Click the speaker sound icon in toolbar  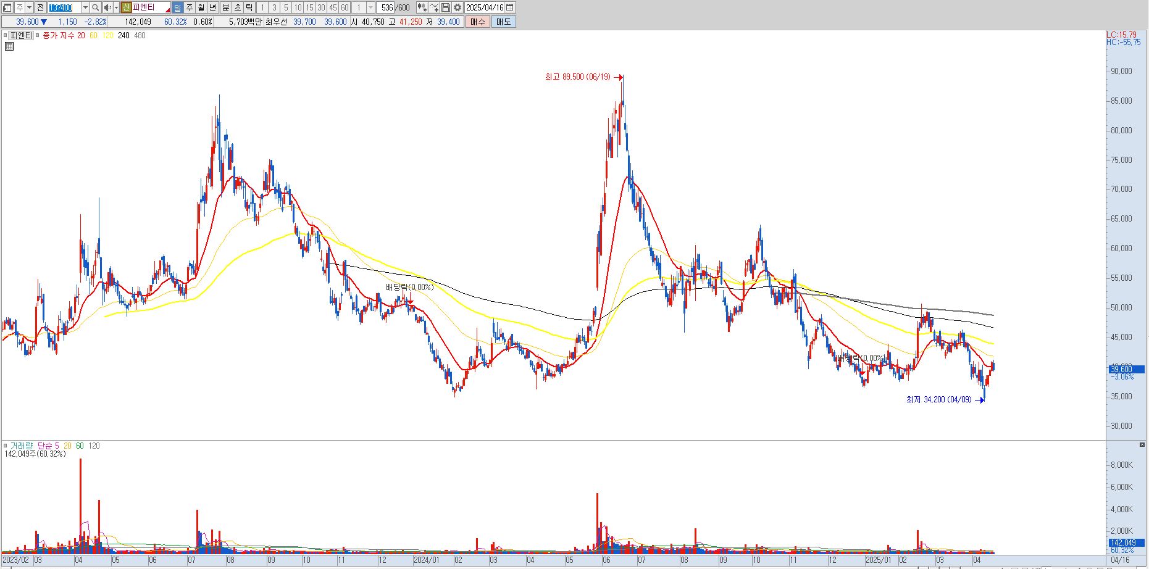tap(107, 7)
